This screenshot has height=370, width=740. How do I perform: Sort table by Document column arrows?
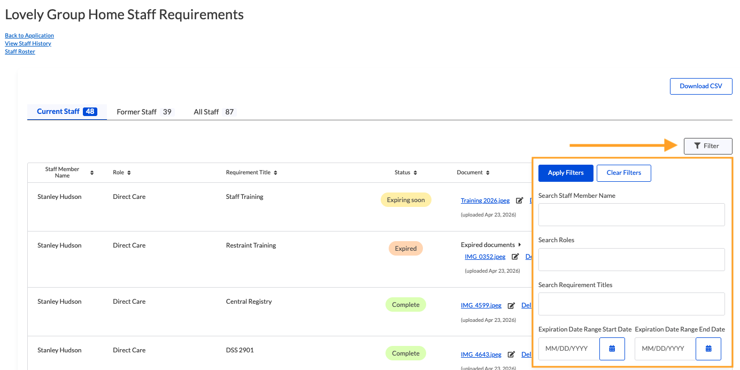pyautogui.click(x=487, y=173)
